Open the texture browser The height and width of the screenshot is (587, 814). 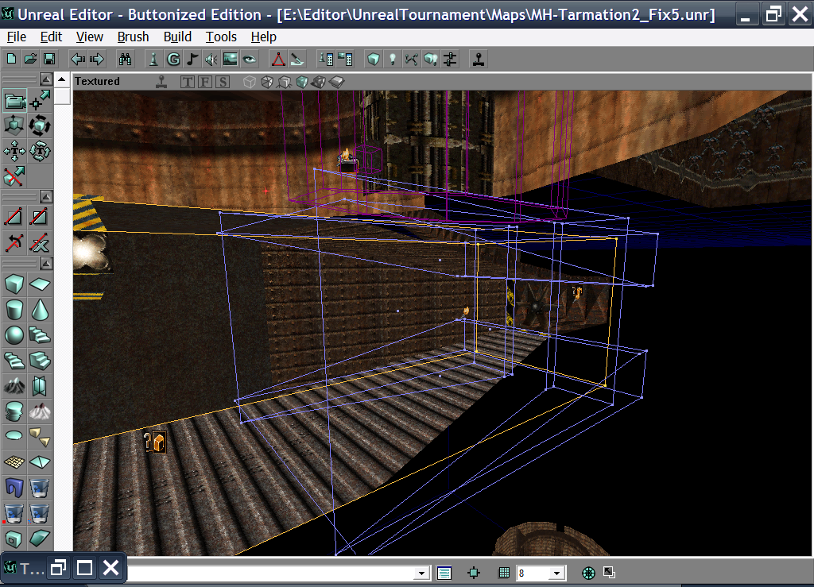(x=230, y=58)
